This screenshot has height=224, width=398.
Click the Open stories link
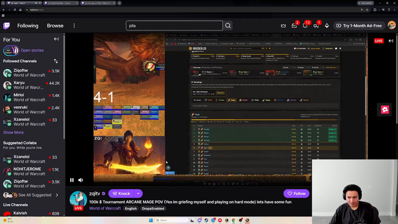click(x=32, y=50)
